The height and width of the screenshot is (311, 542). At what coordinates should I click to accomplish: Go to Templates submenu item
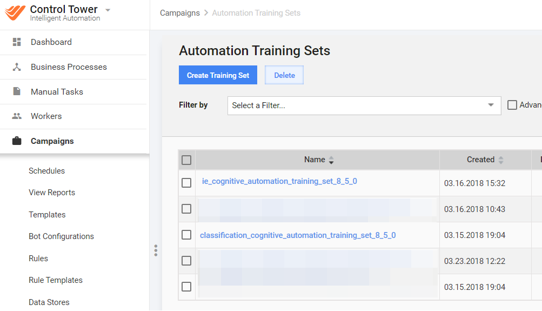[x=47, y=215]
